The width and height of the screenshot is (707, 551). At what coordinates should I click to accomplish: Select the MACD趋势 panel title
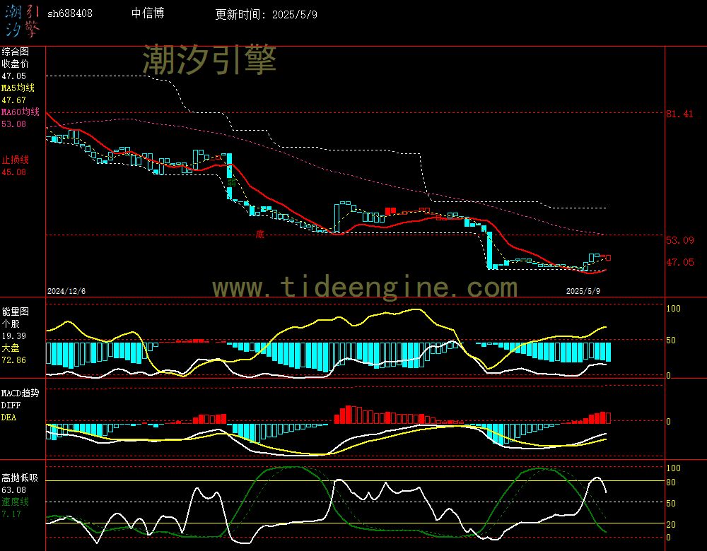(x=20, y=393)
